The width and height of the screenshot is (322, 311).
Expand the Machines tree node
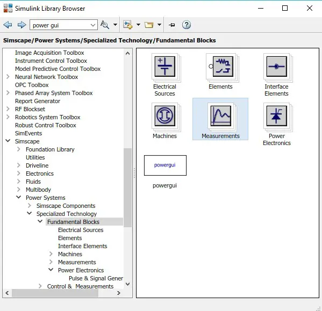pos(51,254)
